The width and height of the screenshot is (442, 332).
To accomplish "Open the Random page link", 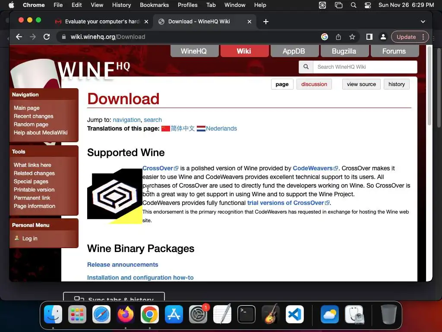I will tap(31, 124).
